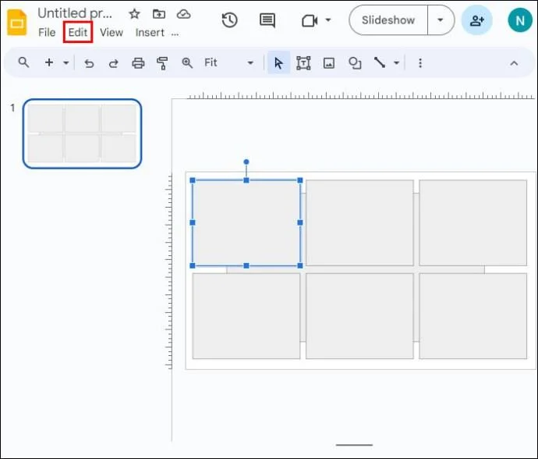
Task: Click the Redo arrow
Action: coord(114,63)
